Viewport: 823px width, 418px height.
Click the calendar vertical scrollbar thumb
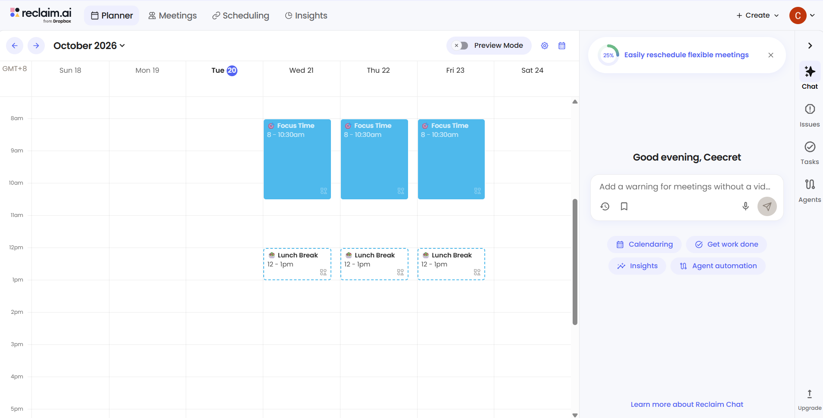[x=575, y=262]
